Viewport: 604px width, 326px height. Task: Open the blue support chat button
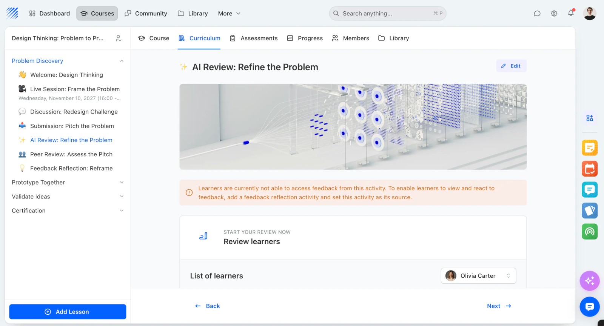[x=590, y=307]
